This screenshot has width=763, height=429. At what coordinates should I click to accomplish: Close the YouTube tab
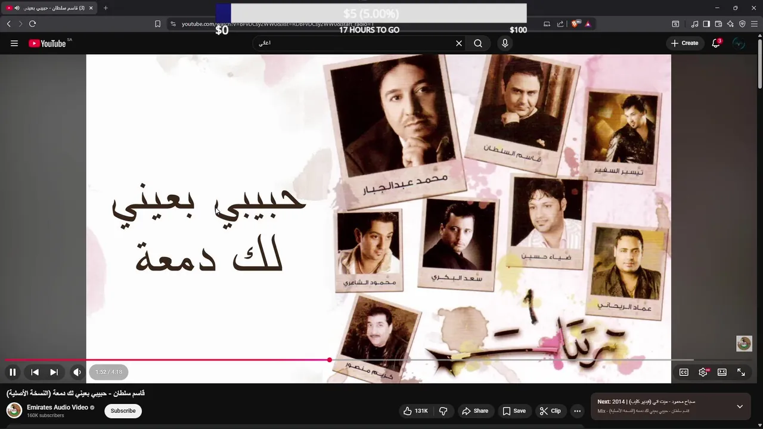click(91, 8)
